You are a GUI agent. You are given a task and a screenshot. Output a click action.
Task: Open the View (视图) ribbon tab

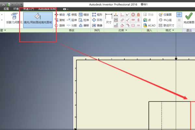tap(6, 9)
